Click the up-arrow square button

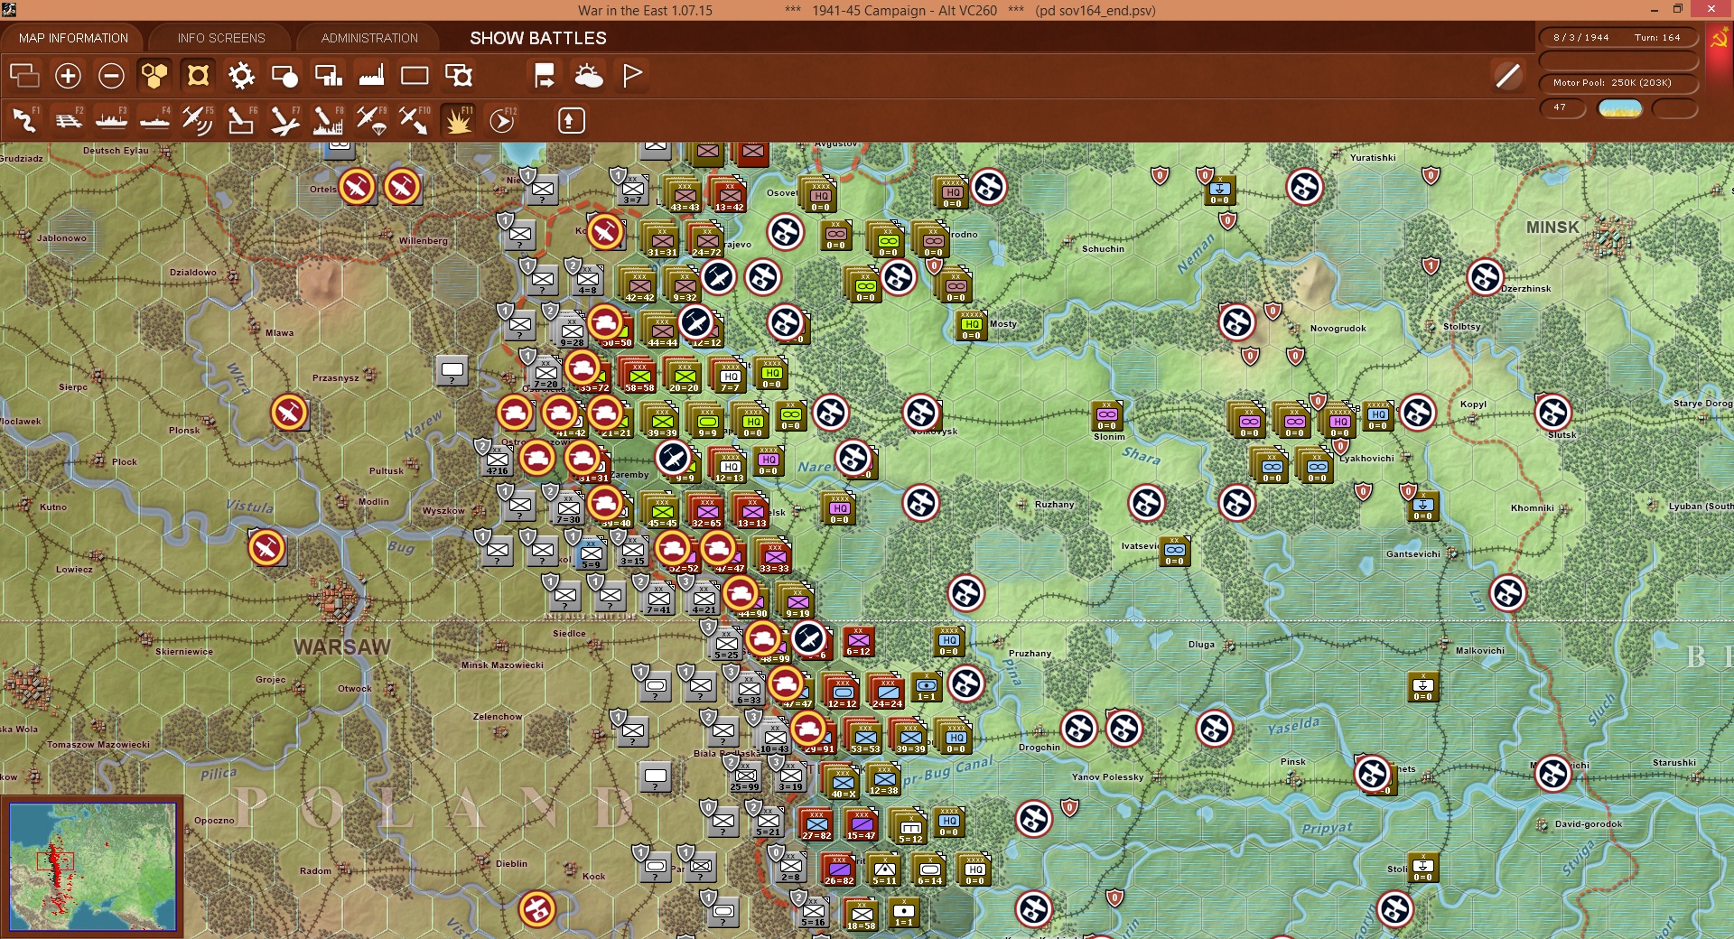[x=571, y=120]
